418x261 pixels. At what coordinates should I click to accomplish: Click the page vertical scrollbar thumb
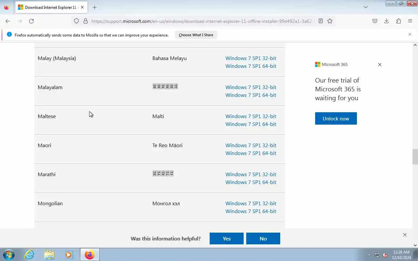pyautogui.click(x=415, y=157)
